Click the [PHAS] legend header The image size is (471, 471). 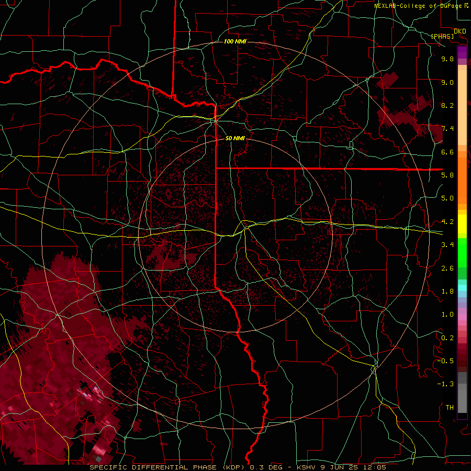coord(442,36)
